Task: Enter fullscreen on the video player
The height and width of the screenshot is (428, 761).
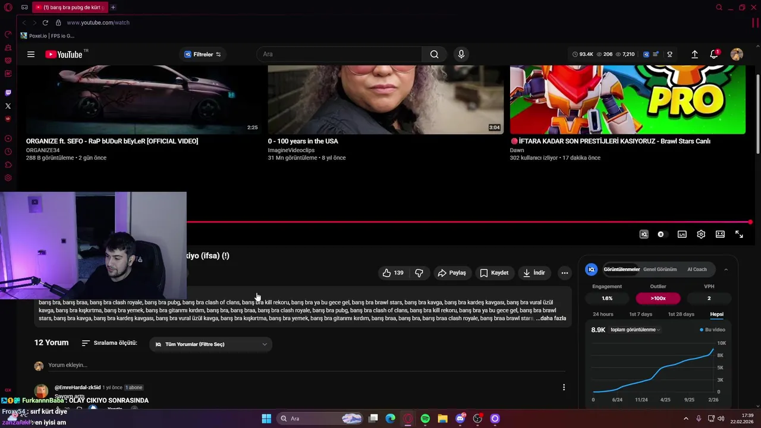Action: (739, 234)
